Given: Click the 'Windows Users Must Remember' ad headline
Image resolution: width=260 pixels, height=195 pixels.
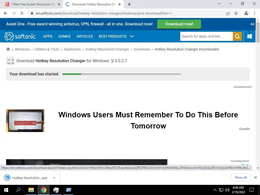Looking at the screenshot, I should point(148,120).
